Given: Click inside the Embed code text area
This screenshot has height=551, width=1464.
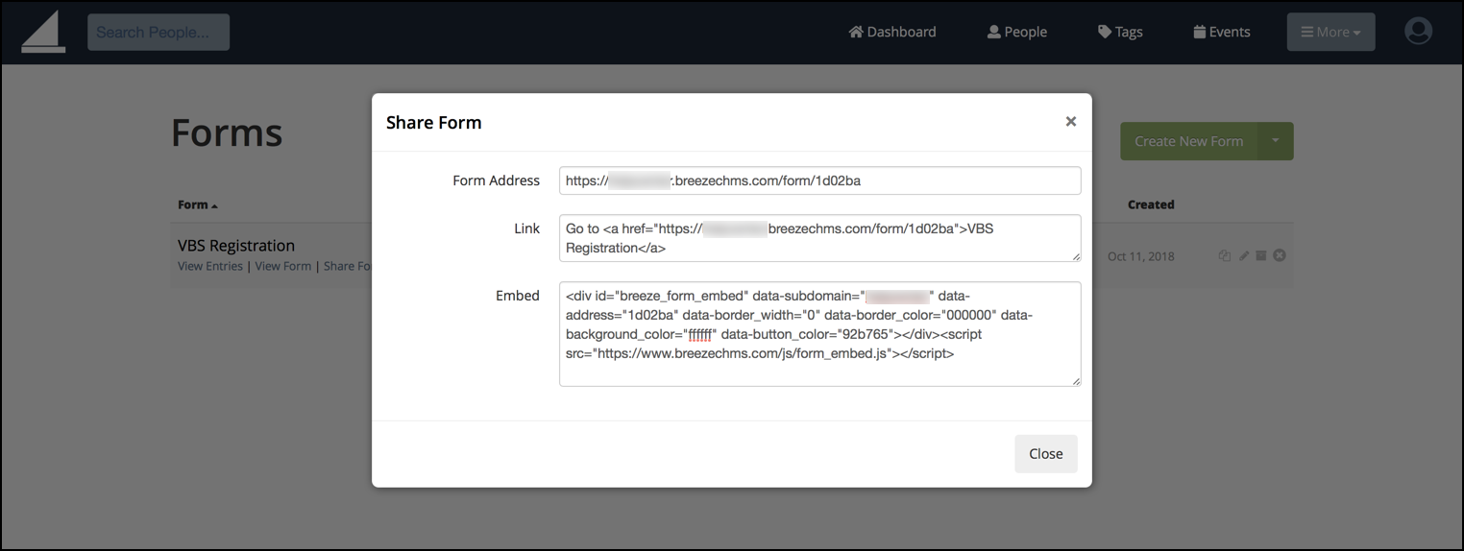Looking at the screenshot, I should [820, 334].
